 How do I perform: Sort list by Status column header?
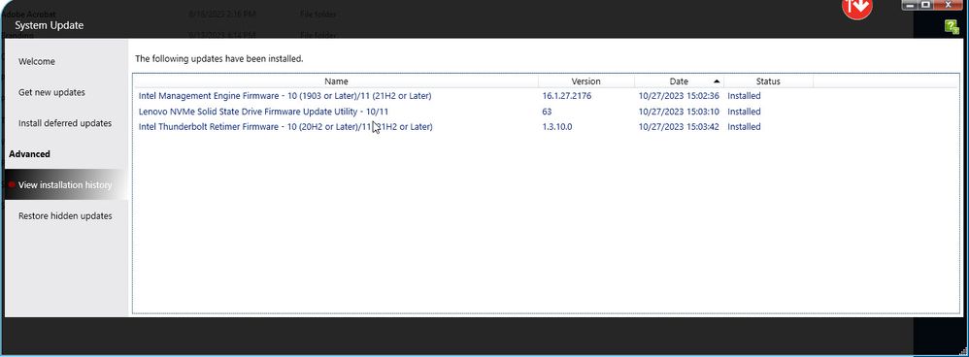click(768, 81)
